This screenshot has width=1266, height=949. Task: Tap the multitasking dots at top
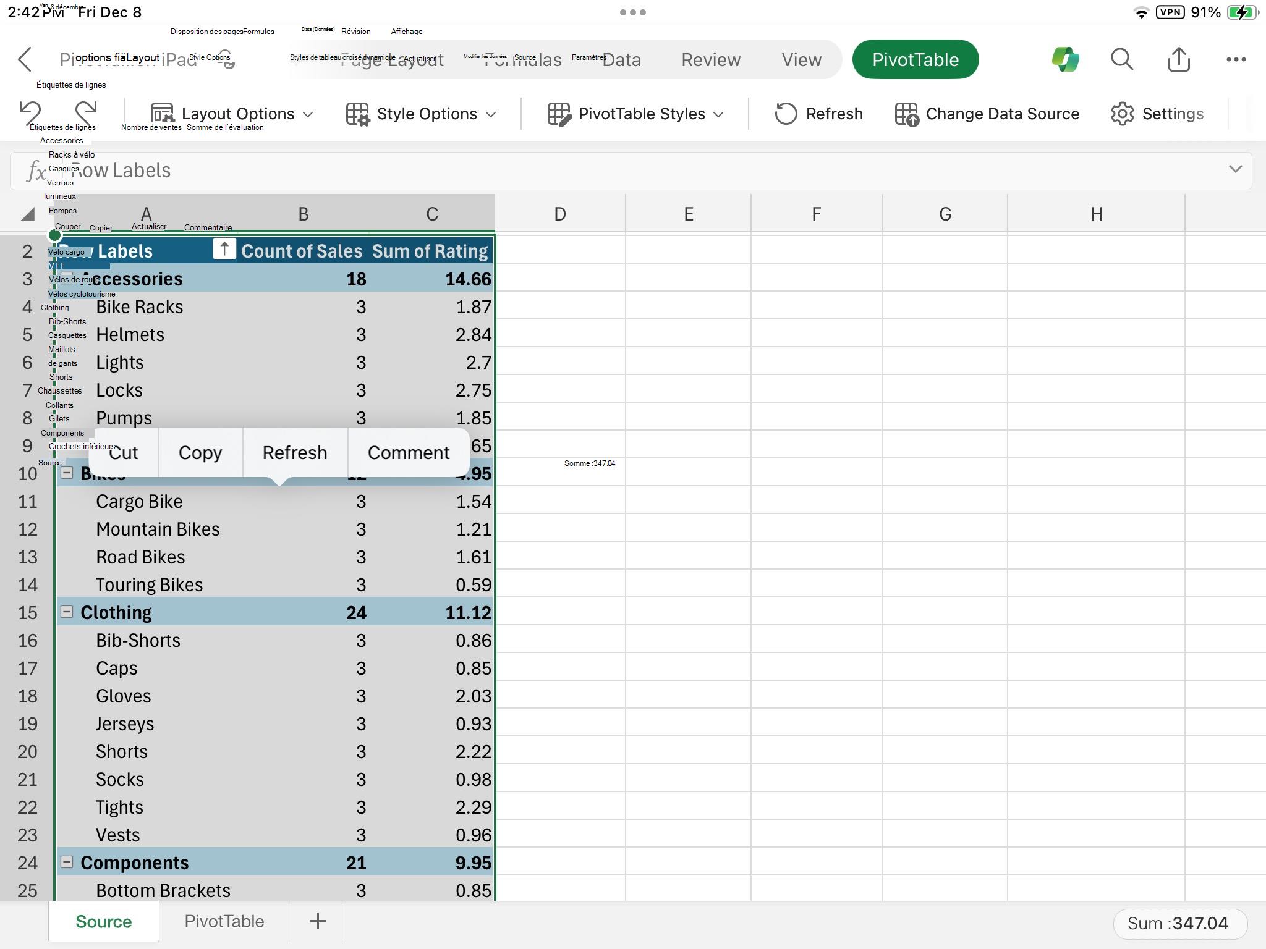tap(633, 12)
